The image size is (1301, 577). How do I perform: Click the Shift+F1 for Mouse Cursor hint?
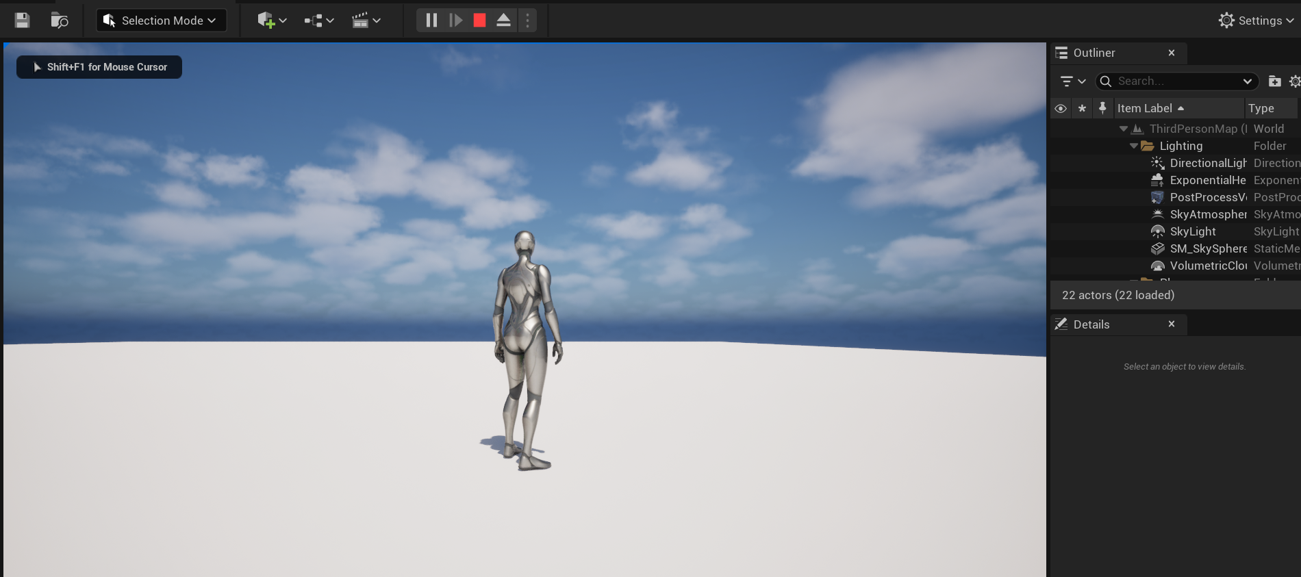pos(99,67)
